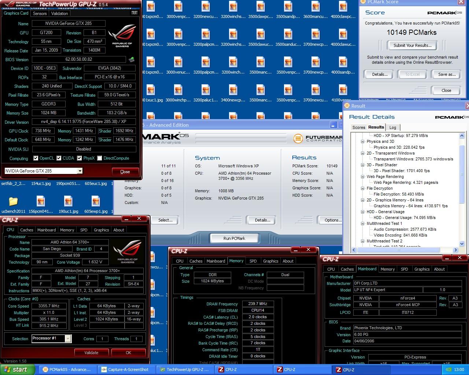Viewport: 469px width, 375px height.
Task: Collapse the Web Page Rendering node
Action: pos(363,177)
